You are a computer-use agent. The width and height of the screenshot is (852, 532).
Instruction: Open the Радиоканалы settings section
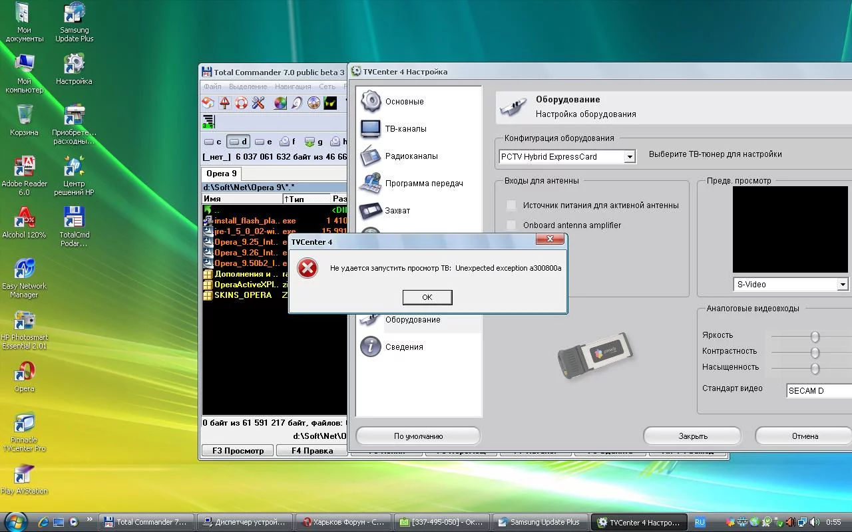tap(419, 156)
